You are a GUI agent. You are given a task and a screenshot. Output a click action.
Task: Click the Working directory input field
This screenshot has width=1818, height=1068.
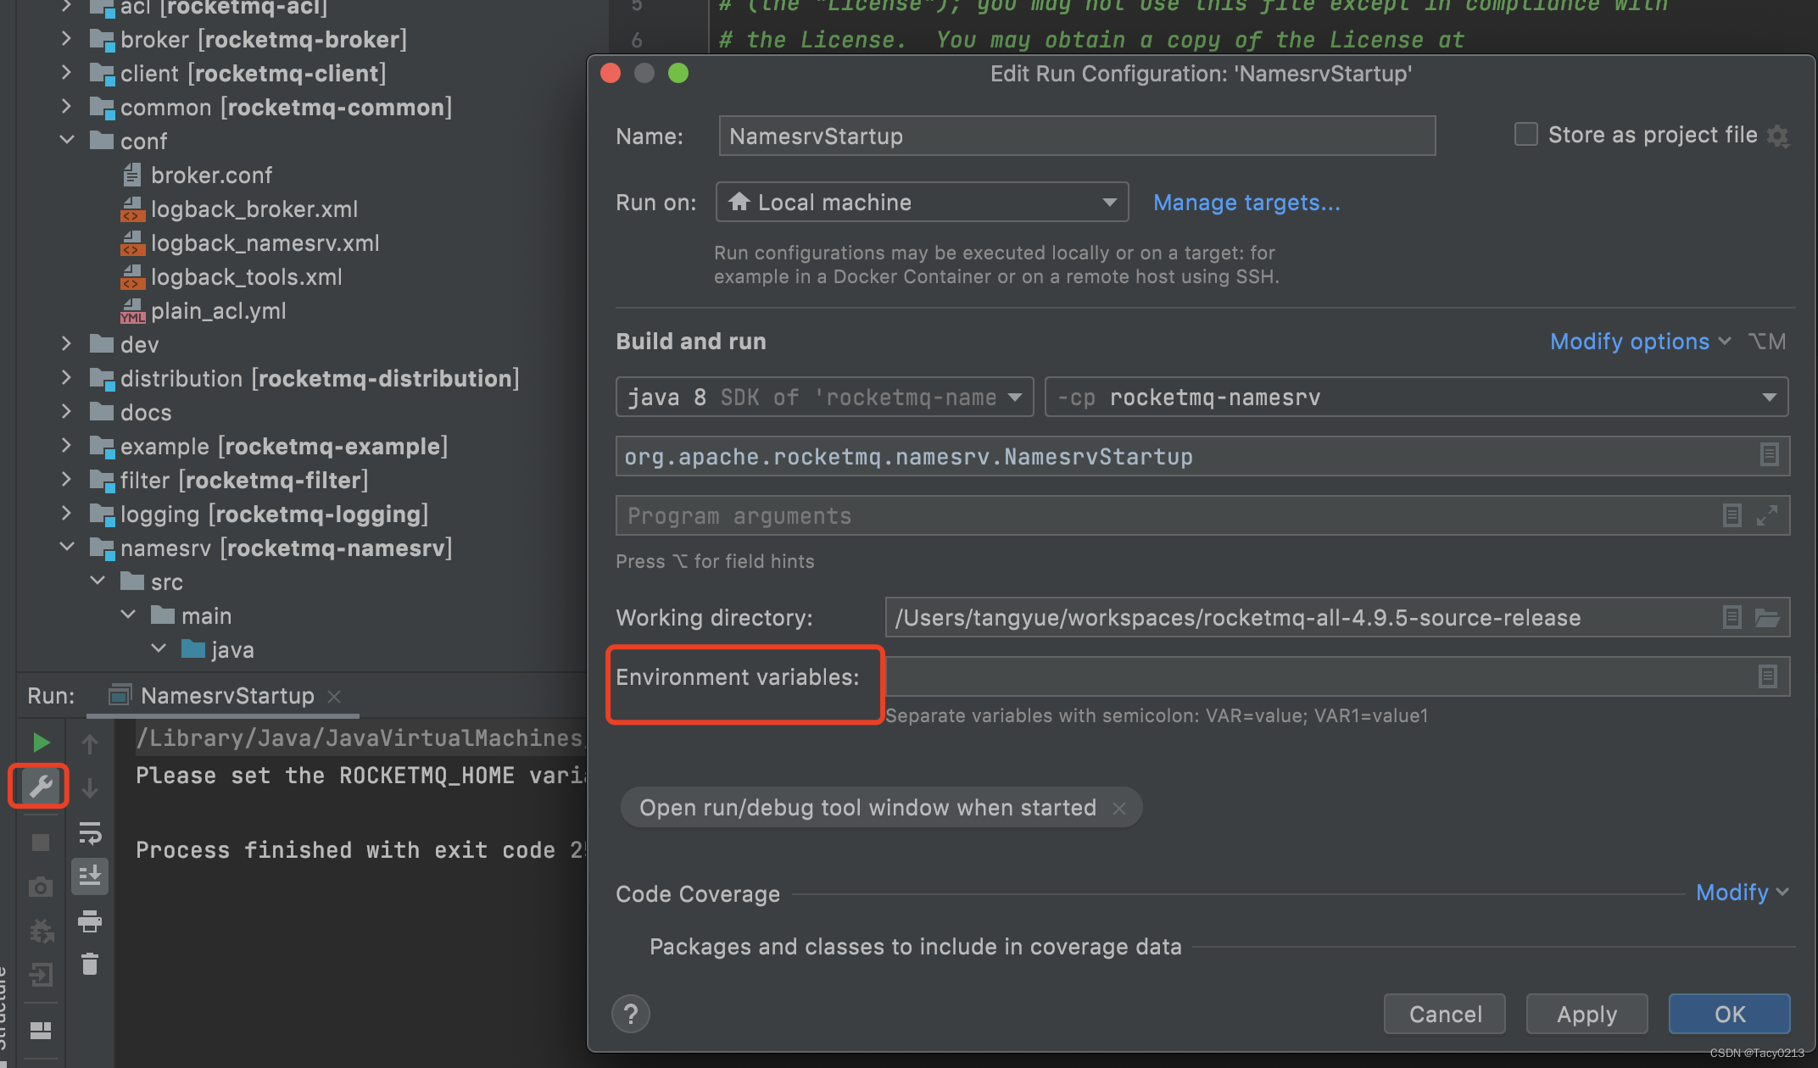(x=1337, y=617)
